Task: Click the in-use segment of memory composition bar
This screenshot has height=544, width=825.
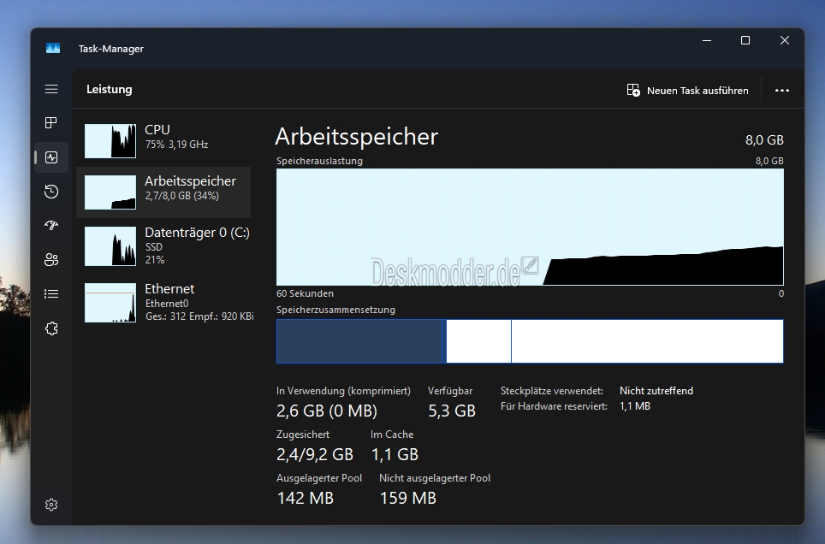Action: tap(359, 341)
